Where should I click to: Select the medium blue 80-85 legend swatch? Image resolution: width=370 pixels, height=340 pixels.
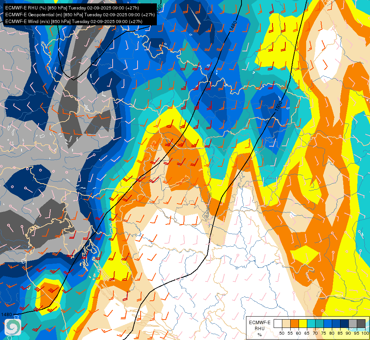(x=336, y=323)
